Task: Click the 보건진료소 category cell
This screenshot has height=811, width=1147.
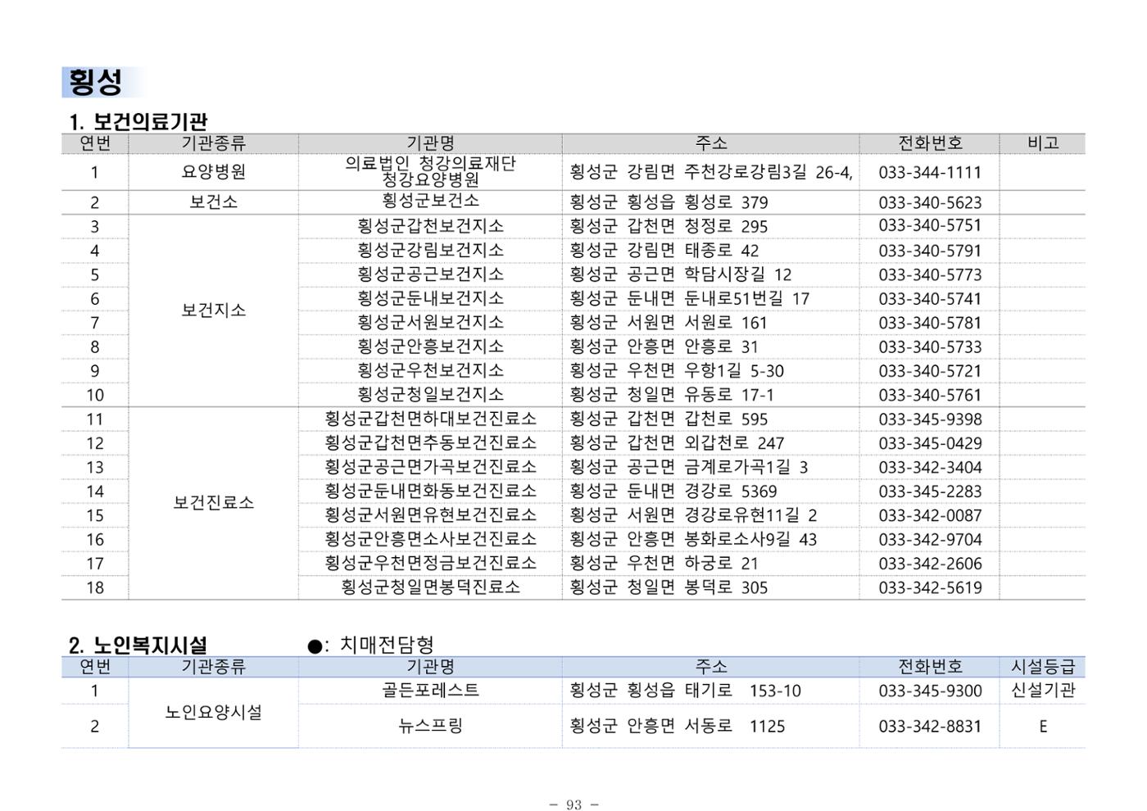Action: click(213, 503)
